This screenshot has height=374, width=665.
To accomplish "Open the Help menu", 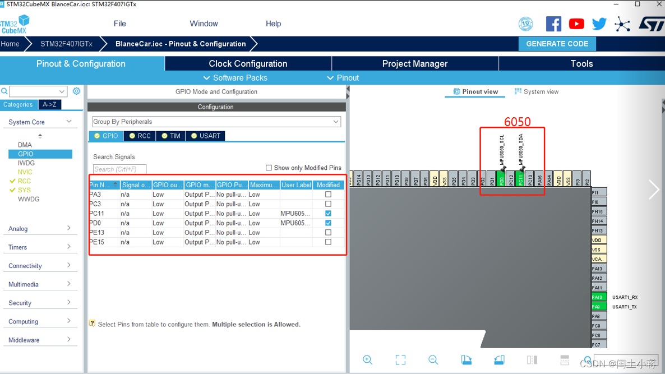I will point(273,24).
